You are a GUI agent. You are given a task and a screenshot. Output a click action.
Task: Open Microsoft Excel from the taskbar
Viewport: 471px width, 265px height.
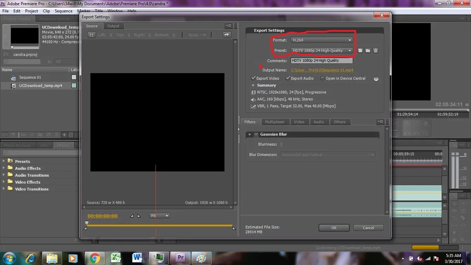pyautogui.click(x=116, y=258)
